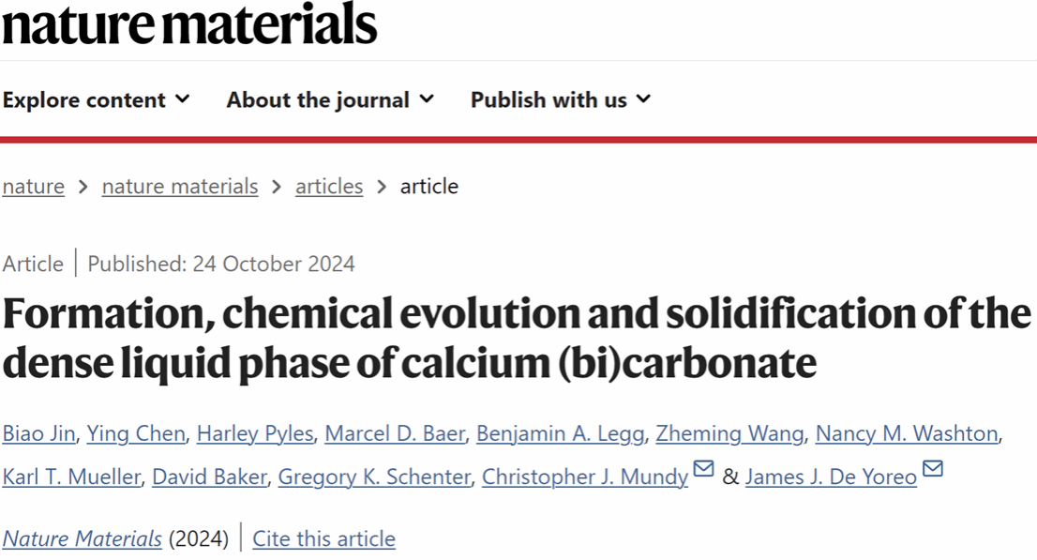Image resolution: width=1037 pixels, height=560 pixels.
Task: Open nature materials breadcrumb link
Action: pos(180,187)
